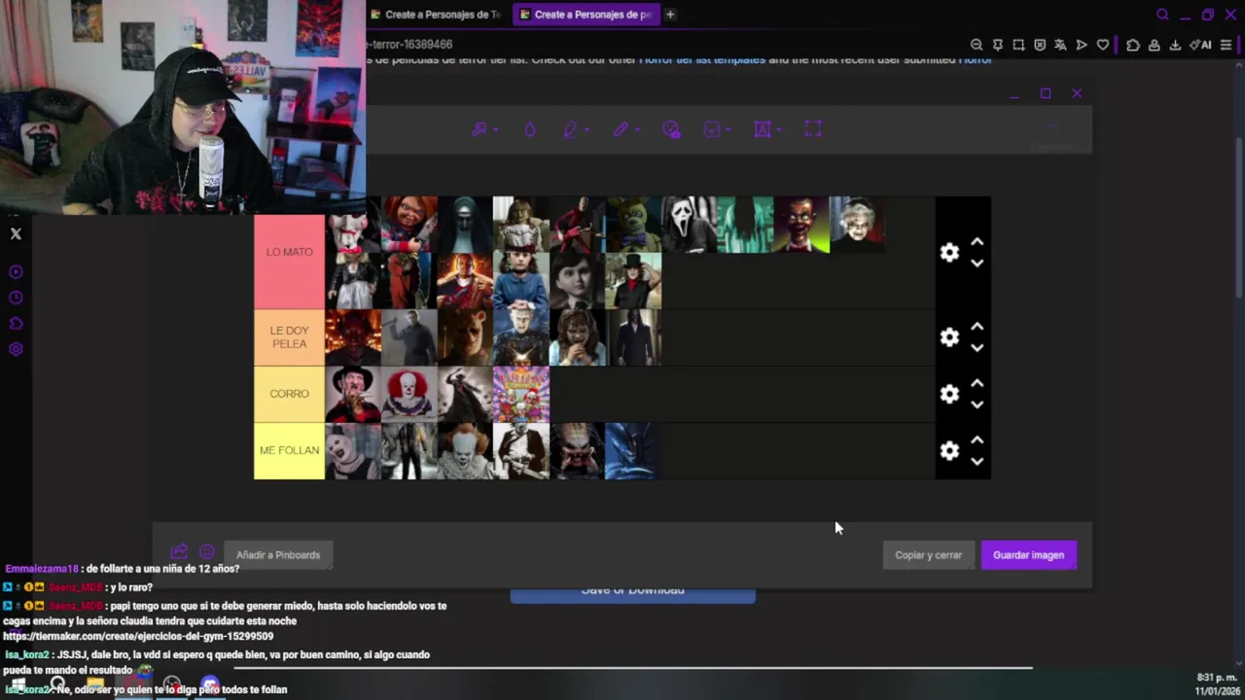
Task: Click the ME FOLLAN tier label
Action: pyautogui.click(x=289, y=450)
